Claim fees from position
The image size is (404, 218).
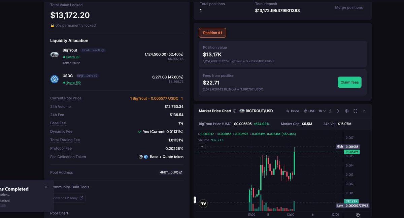(x=349, y=82)
